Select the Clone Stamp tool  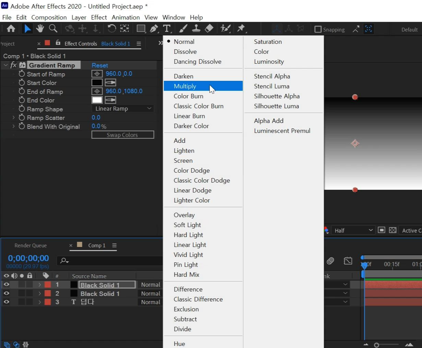tap(196, 29)
